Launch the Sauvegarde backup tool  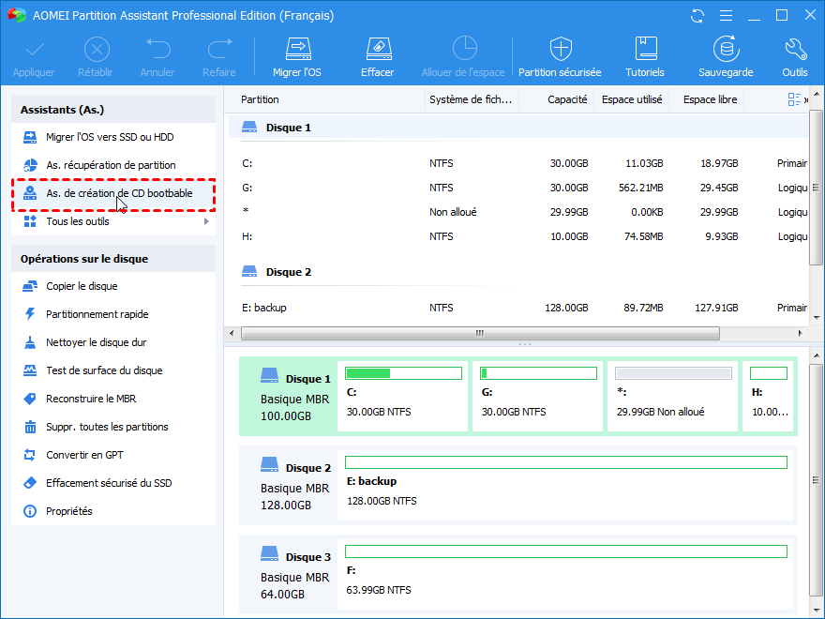point(725,50)
